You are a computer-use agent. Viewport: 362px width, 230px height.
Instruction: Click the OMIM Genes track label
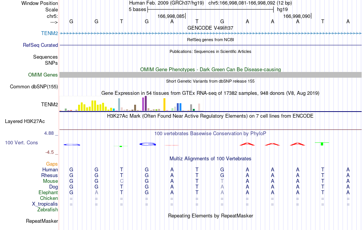(43, 75)
